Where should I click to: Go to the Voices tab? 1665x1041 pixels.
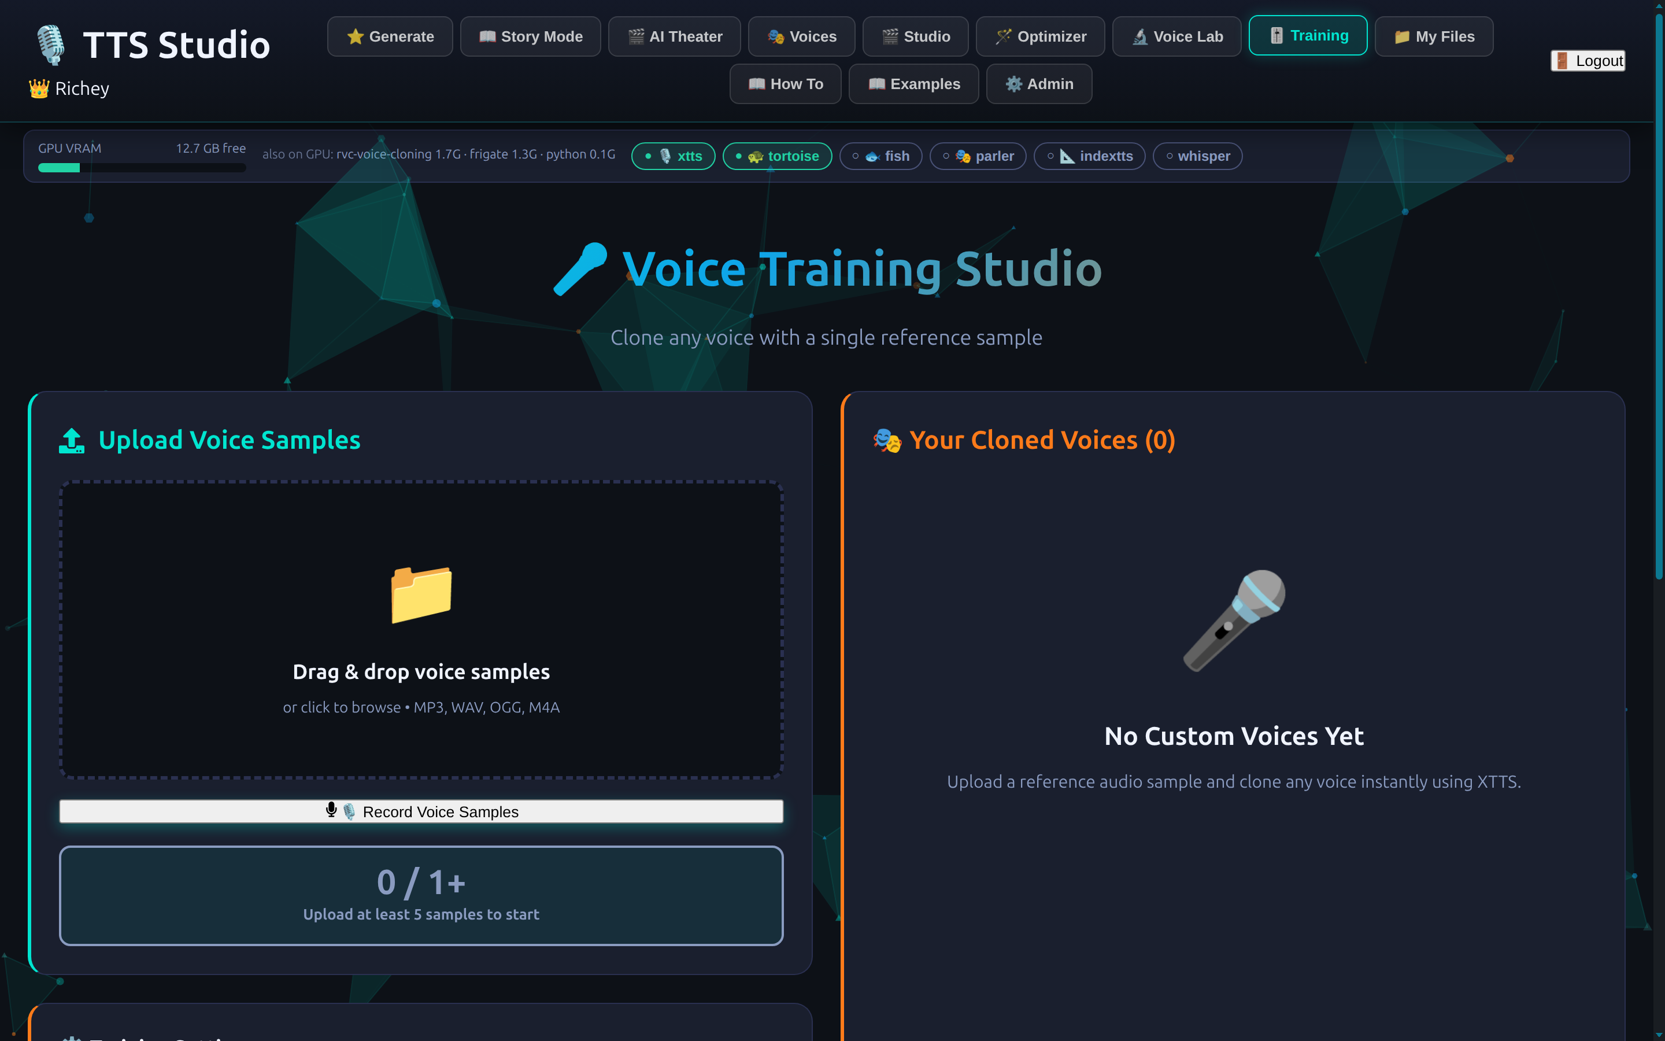(x=801, y=36)
